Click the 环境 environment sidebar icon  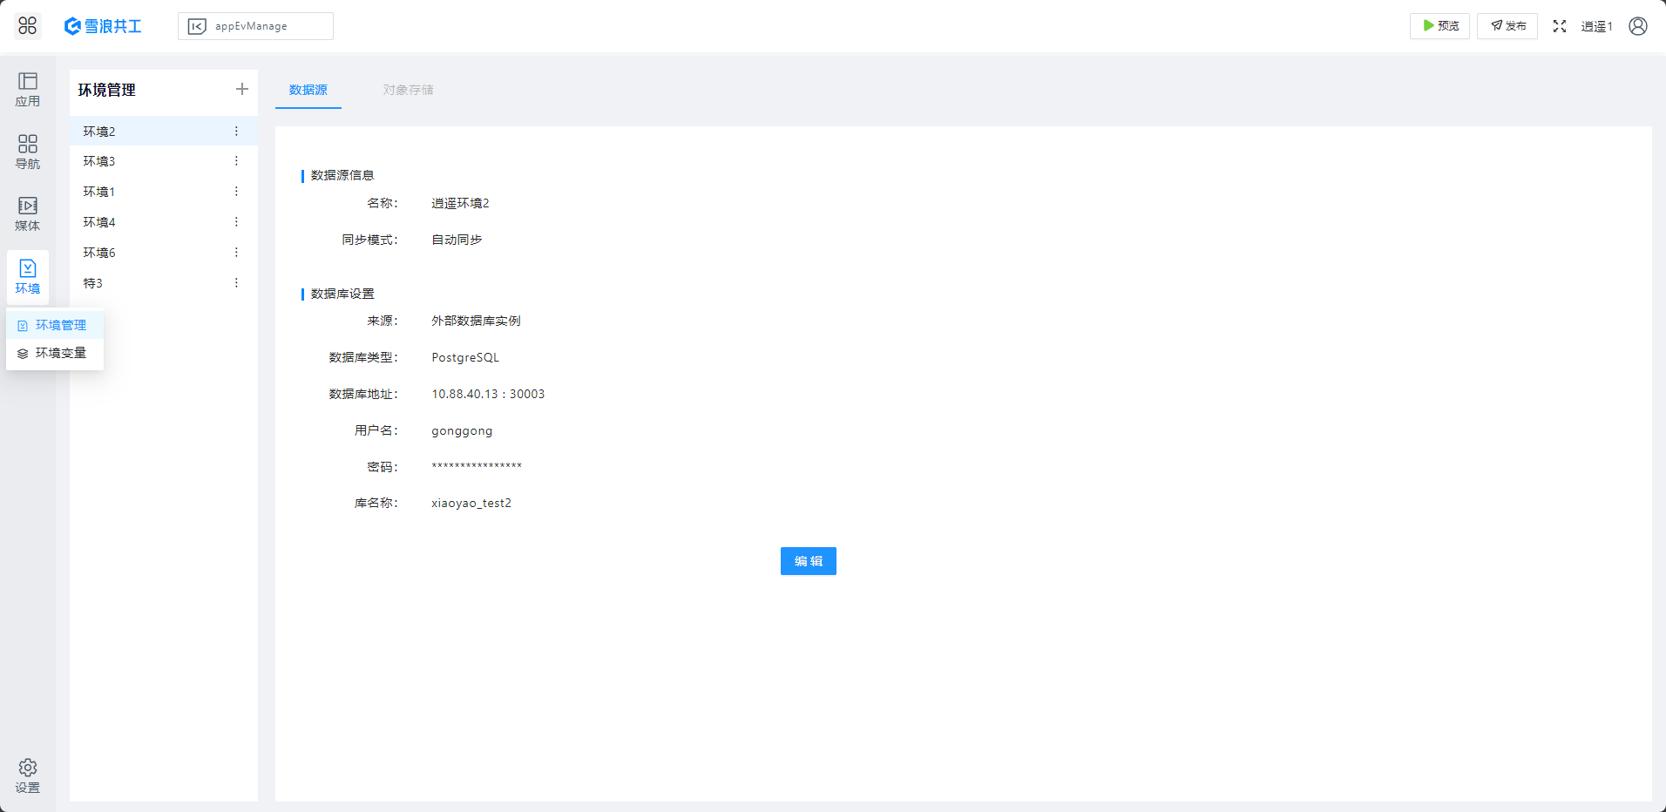click(28, 276)
